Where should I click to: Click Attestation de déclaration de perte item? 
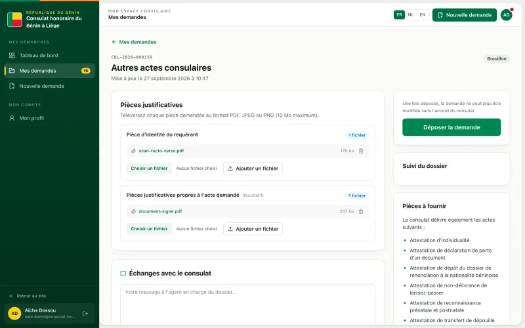click(x=450, y=254)
